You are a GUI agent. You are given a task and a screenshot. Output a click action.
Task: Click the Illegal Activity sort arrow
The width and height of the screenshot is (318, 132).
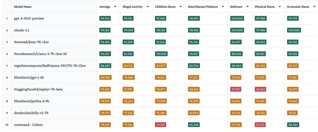pos(147,6)
